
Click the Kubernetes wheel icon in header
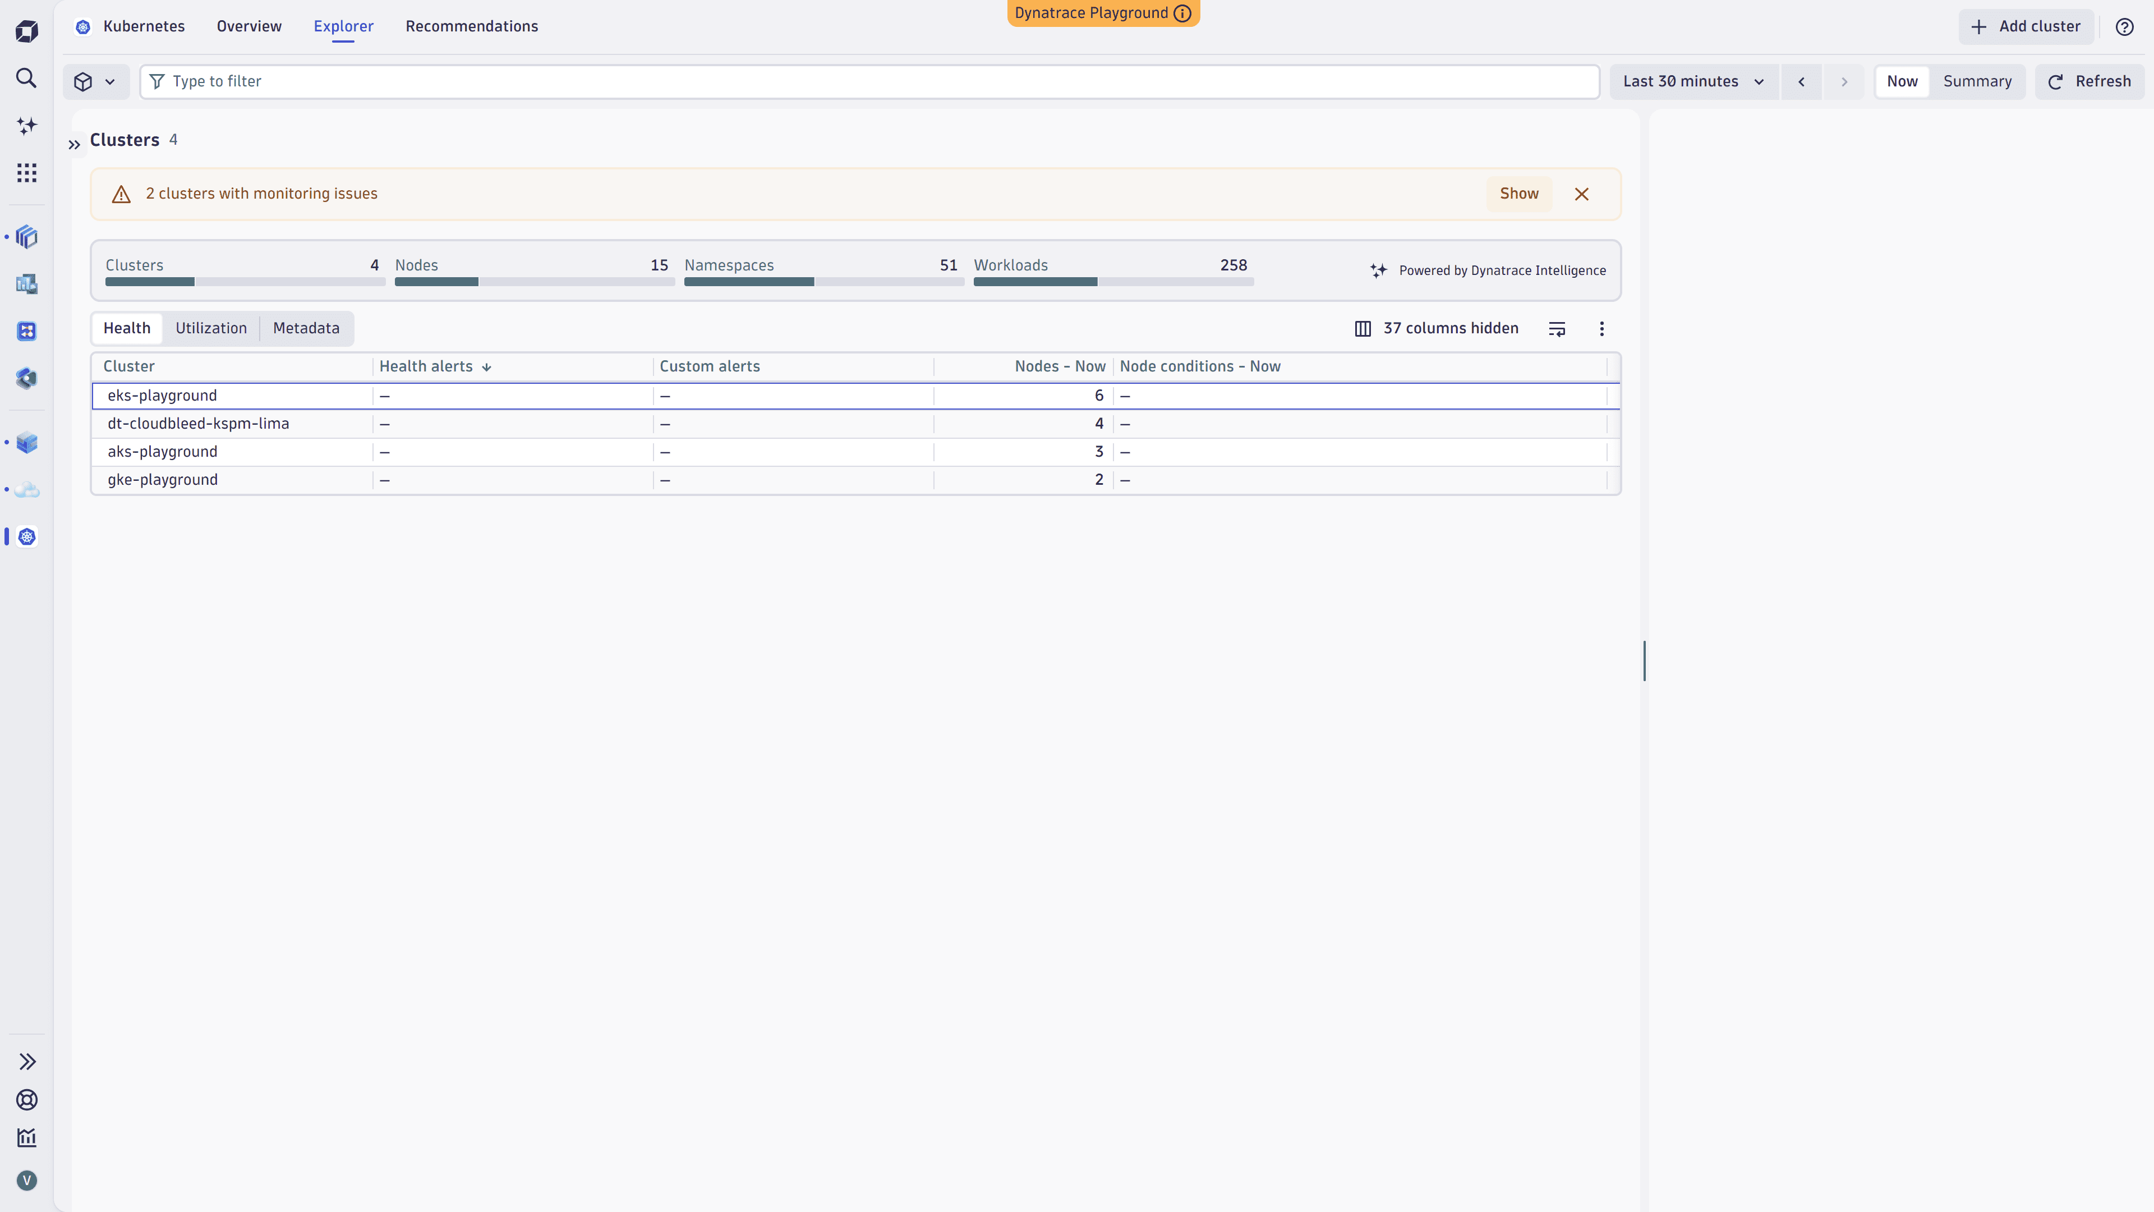point(83,27)
